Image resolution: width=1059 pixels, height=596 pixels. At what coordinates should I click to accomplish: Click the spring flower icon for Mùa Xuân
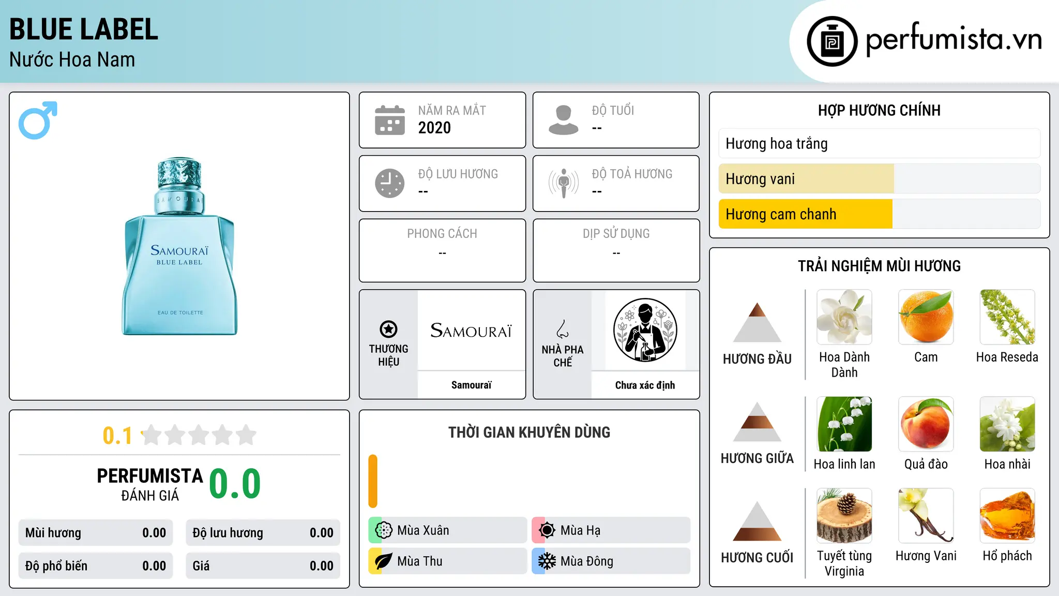click(x=383, y=530)
